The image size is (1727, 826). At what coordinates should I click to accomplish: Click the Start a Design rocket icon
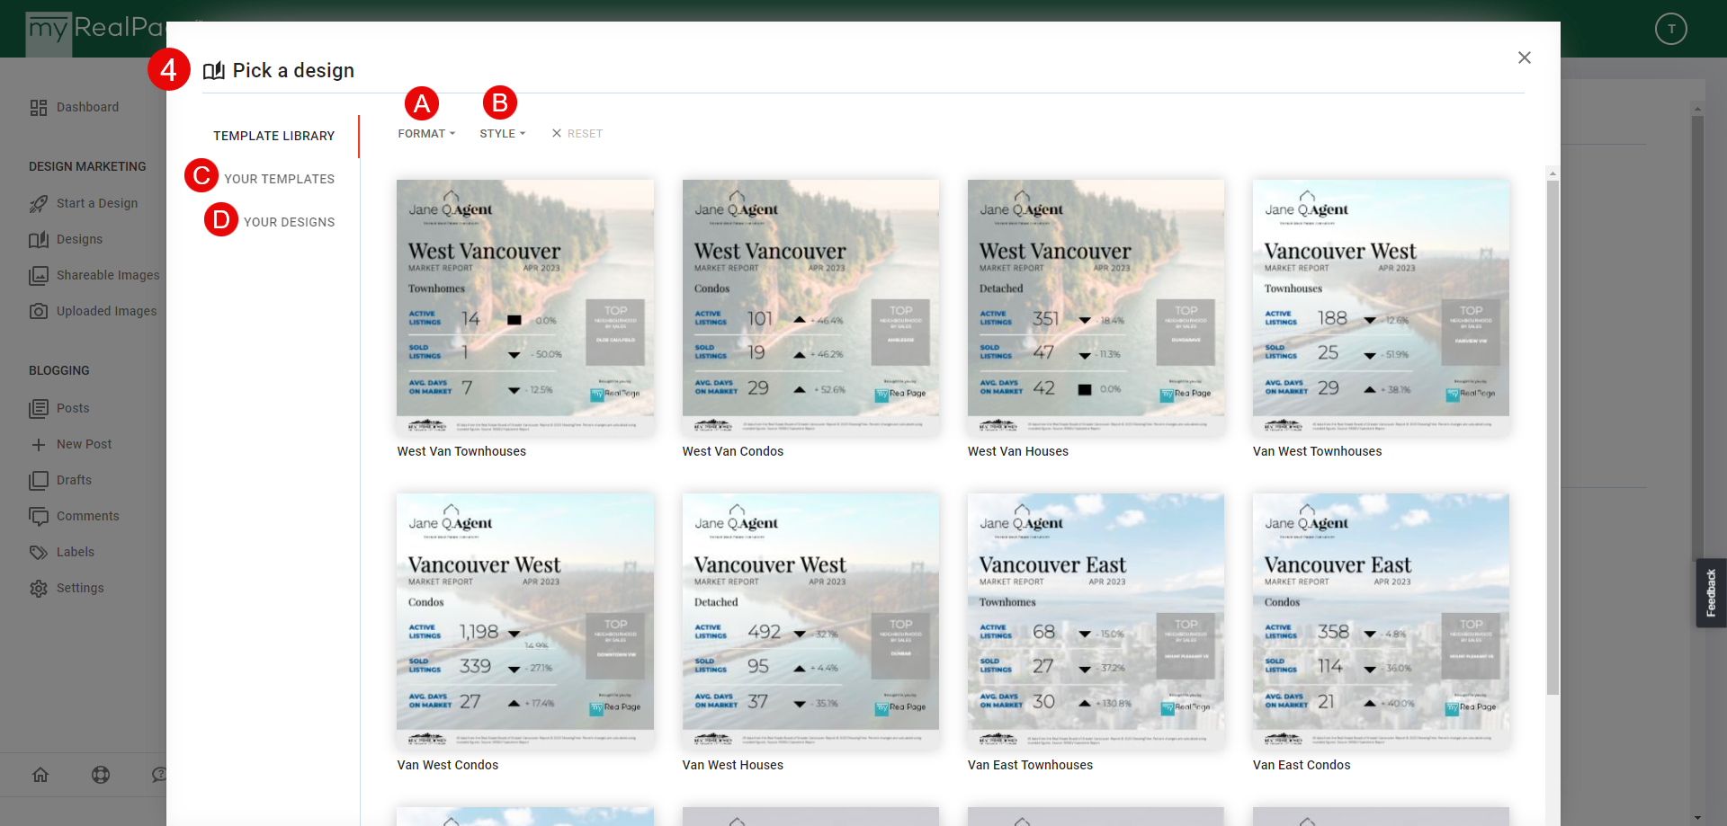38,204
